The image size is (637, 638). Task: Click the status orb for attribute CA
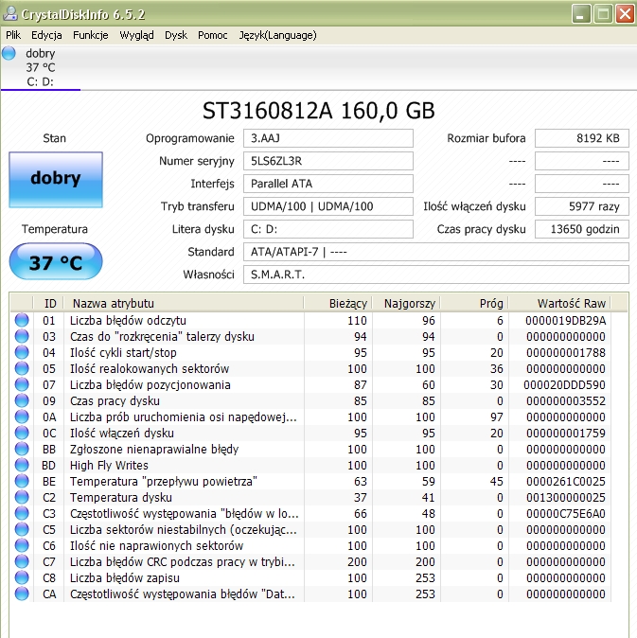tap(22, 594)
